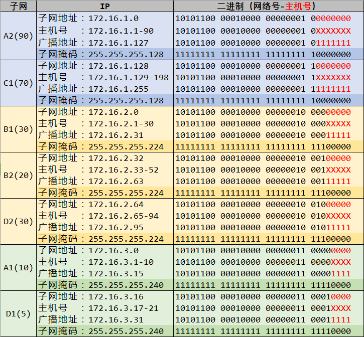Click the binary value for 172.16.3.15
364x337 pixels.
click(x=263, y=274)
